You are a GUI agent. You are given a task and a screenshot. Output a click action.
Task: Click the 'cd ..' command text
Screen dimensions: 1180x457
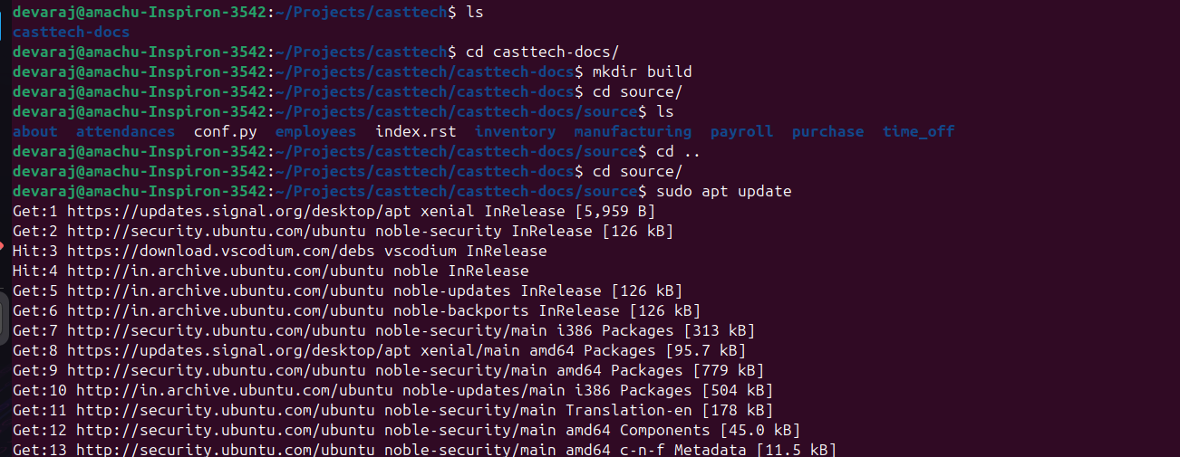[x=678, y=151]
